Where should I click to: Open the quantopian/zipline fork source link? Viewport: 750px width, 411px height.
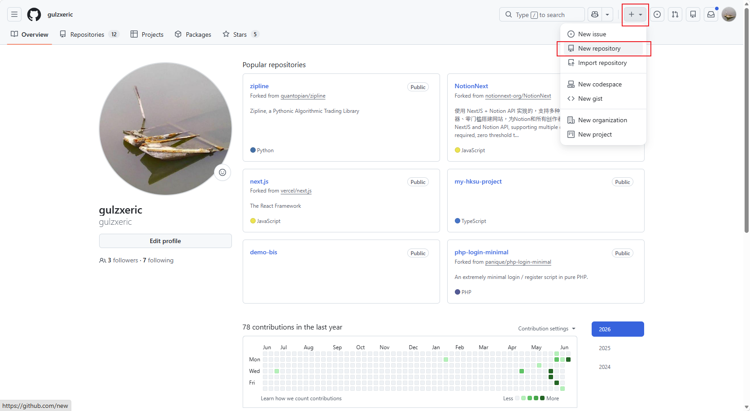pyautogui.click(x=303, y=96)
